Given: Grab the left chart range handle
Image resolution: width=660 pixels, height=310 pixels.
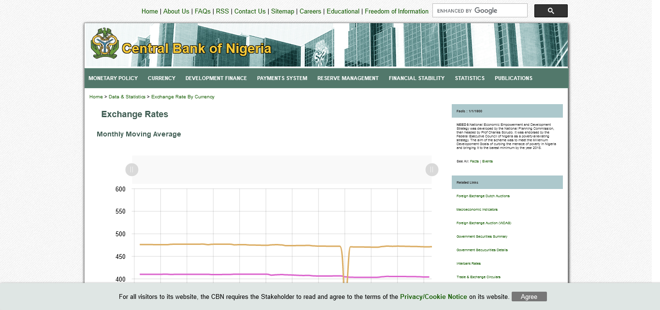Looking at the screenshot, I should pos(132,170).
